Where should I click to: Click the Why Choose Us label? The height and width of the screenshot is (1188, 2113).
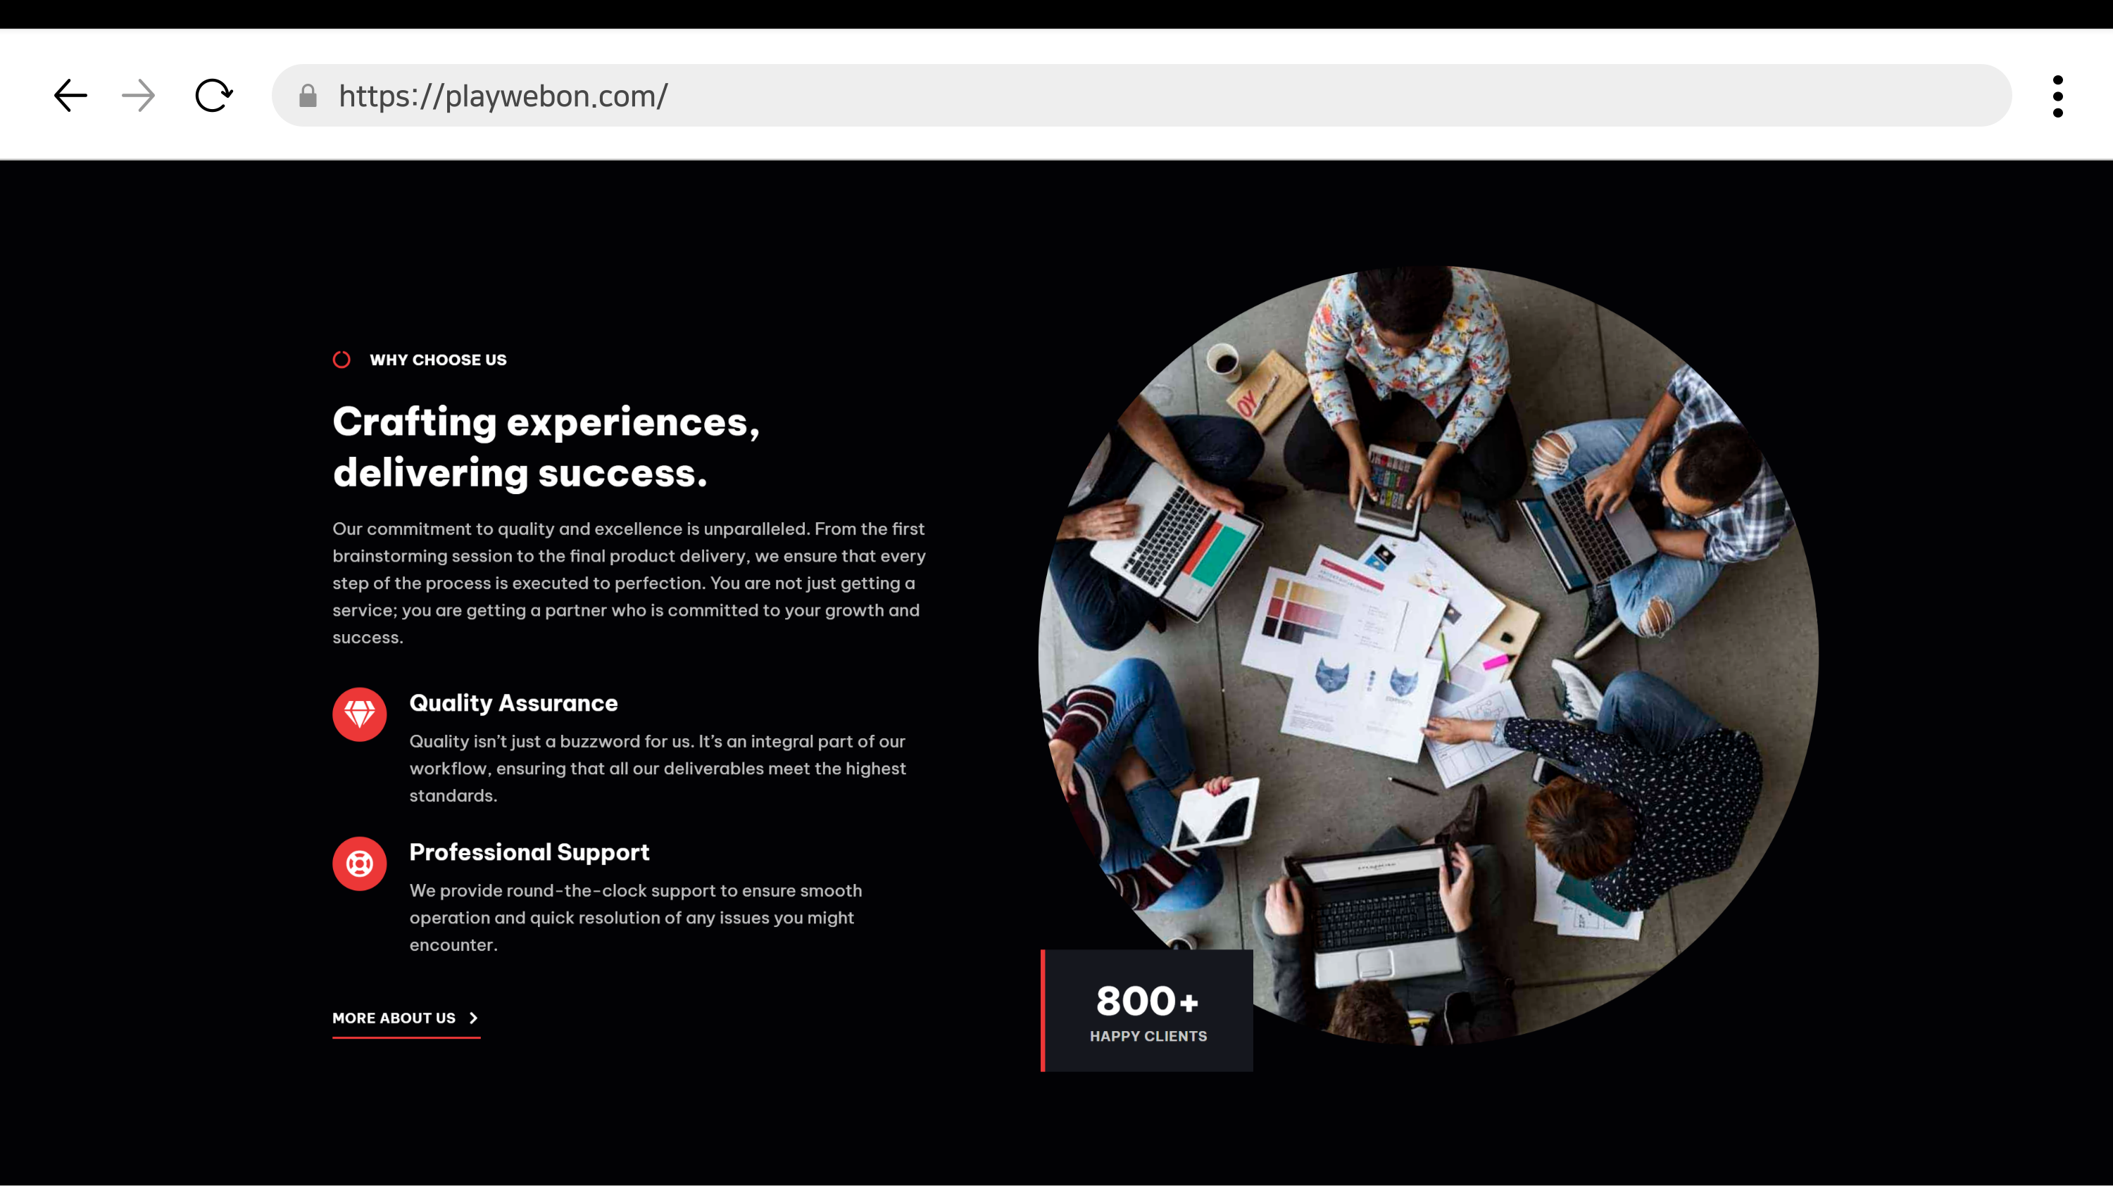click(x=438, y=359)
